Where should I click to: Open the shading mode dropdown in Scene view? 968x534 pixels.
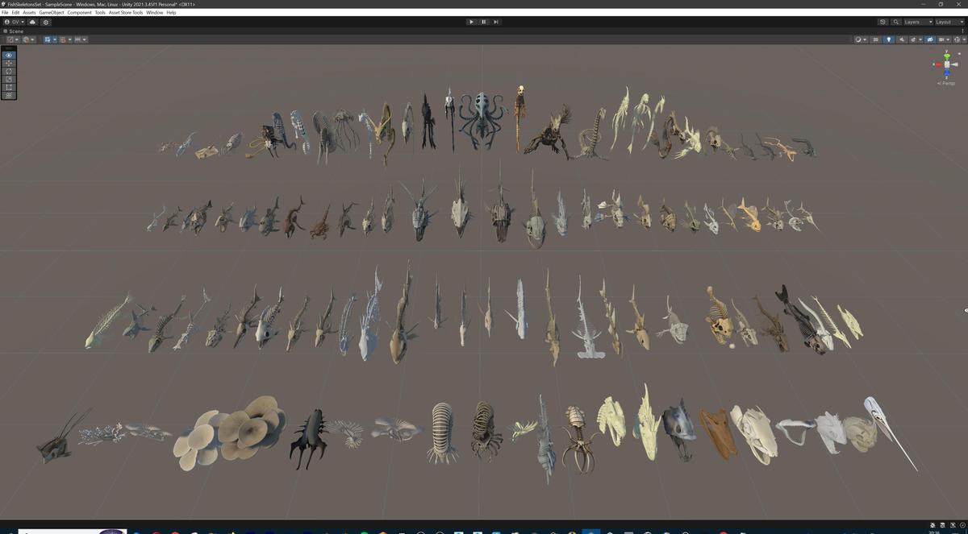[x=860, y=39]
